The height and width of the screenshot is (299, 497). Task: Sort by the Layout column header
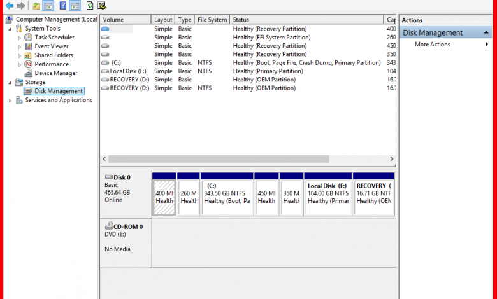163,20
